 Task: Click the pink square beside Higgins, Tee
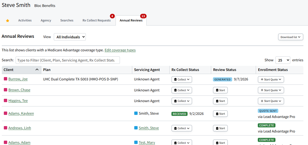point(5,101)
